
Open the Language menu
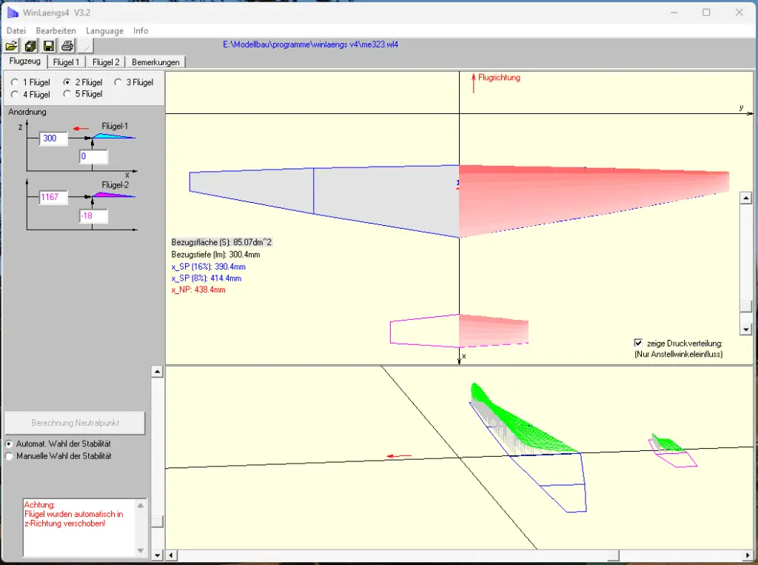(104, 30)
